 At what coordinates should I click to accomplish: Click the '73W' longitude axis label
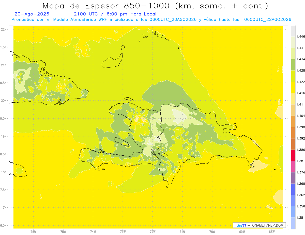[x=123, y=232]
